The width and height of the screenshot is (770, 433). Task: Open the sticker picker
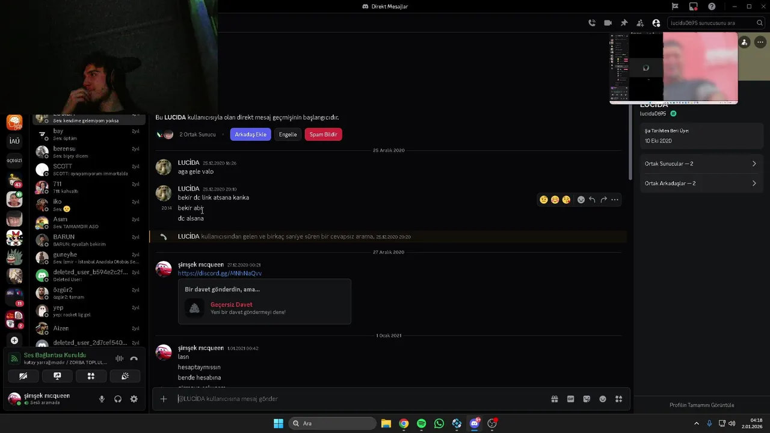tap(587, 399)
